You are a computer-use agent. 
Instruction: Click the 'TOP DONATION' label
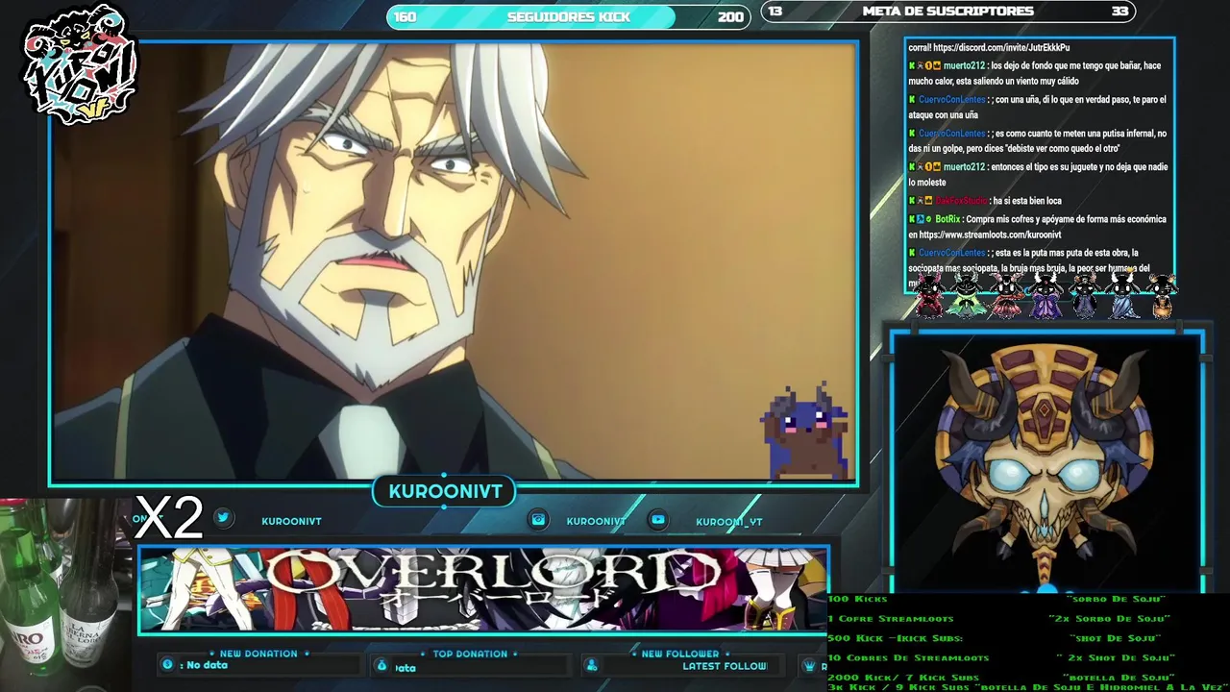pos(470,654)
